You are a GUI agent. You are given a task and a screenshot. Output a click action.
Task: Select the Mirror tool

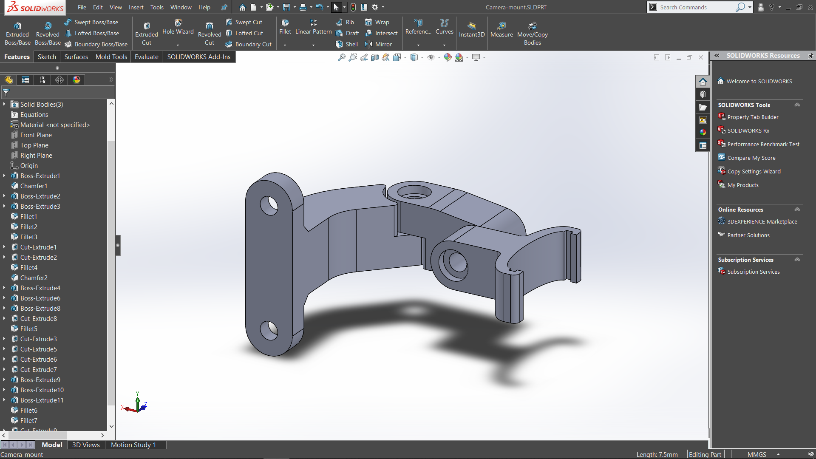pos(378,44)
